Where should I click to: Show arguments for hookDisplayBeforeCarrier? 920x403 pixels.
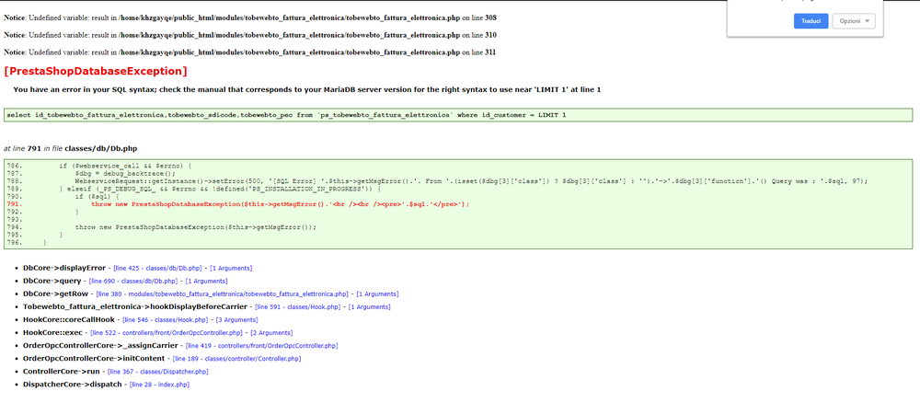click(x=370, y=306)
